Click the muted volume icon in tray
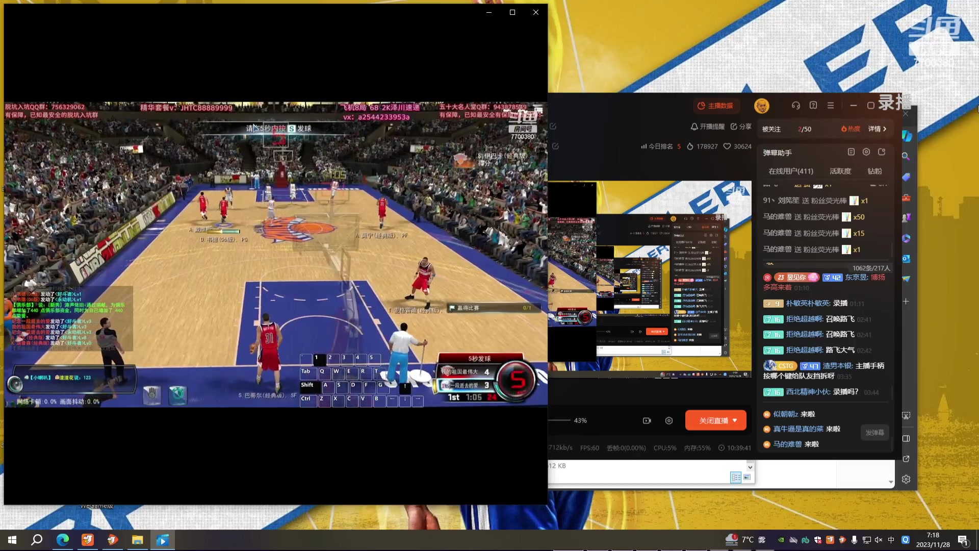Viewport: 979px width, 551px height. pos(879,540)
